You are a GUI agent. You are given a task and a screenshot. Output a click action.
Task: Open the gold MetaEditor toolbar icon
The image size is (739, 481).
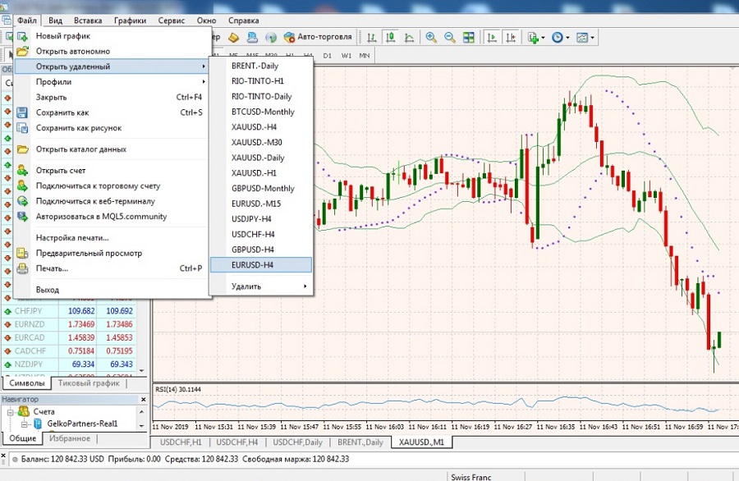233,37
